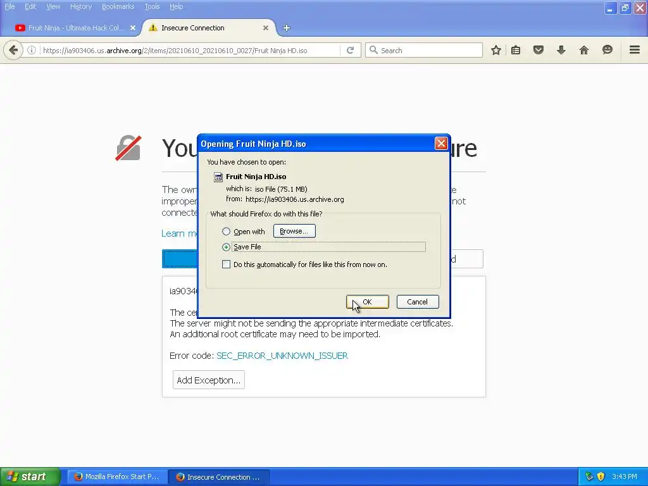Select the Save File radio button

[x=226, y=247]
